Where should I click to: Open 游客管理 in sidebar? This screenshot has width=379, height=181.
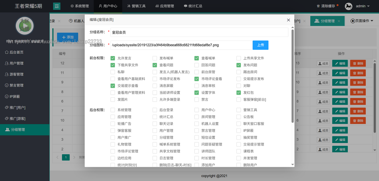click(x=25, y=74)
